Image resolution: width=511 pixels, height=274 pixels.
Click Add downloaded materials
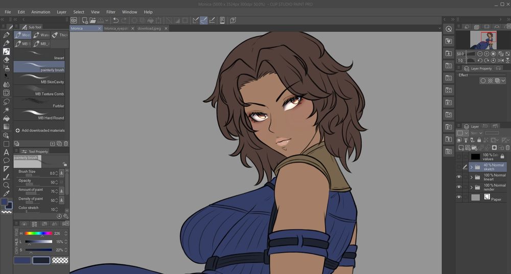tap(40, 130)
